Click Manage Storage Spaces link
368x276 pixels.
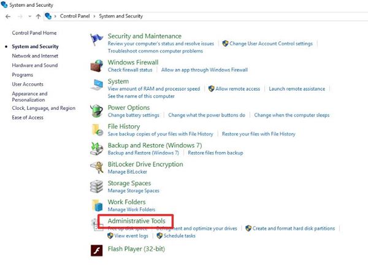pos(134,191)
